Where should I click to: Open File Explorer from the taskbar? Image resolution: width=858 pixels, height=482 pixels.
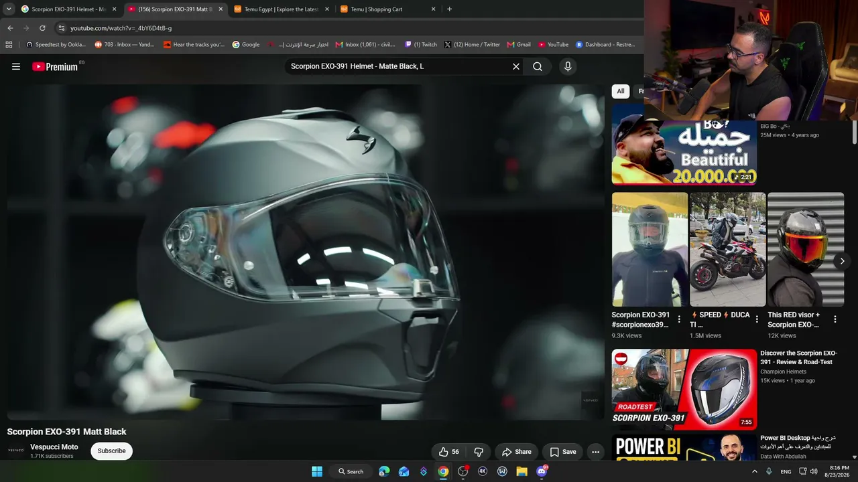click(x=522, y=471)
